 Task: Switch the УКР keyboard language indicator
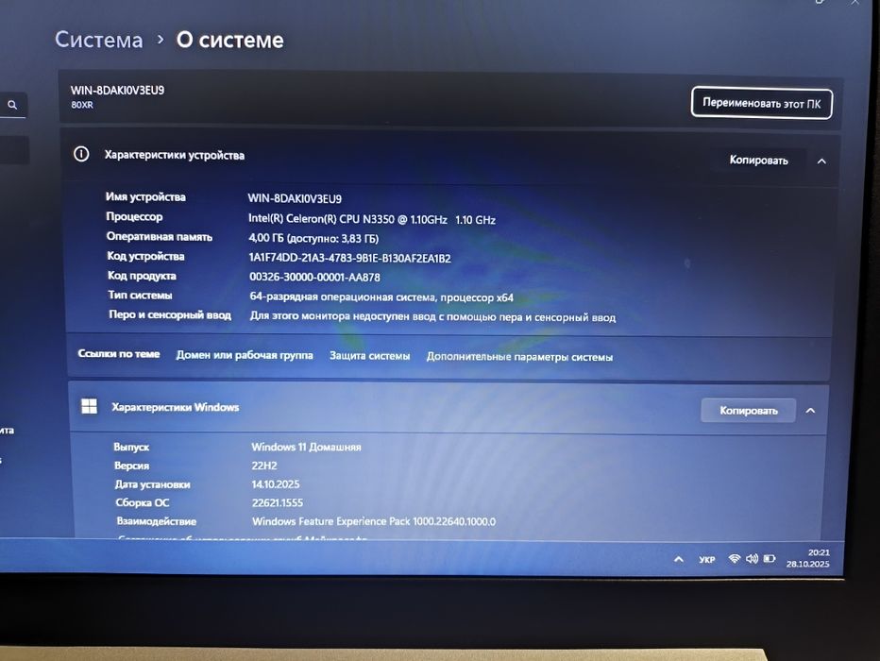pyautogui.click(x=707, y=559)
